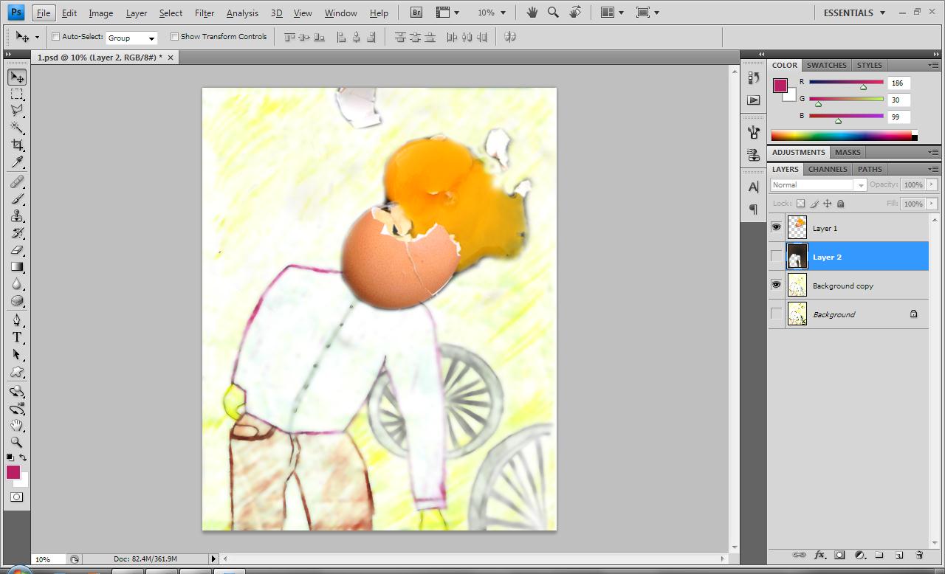The width and height of the screenshot is (945, 574).
Task: Select the Path Selection tool
Action: coord(16,354)
